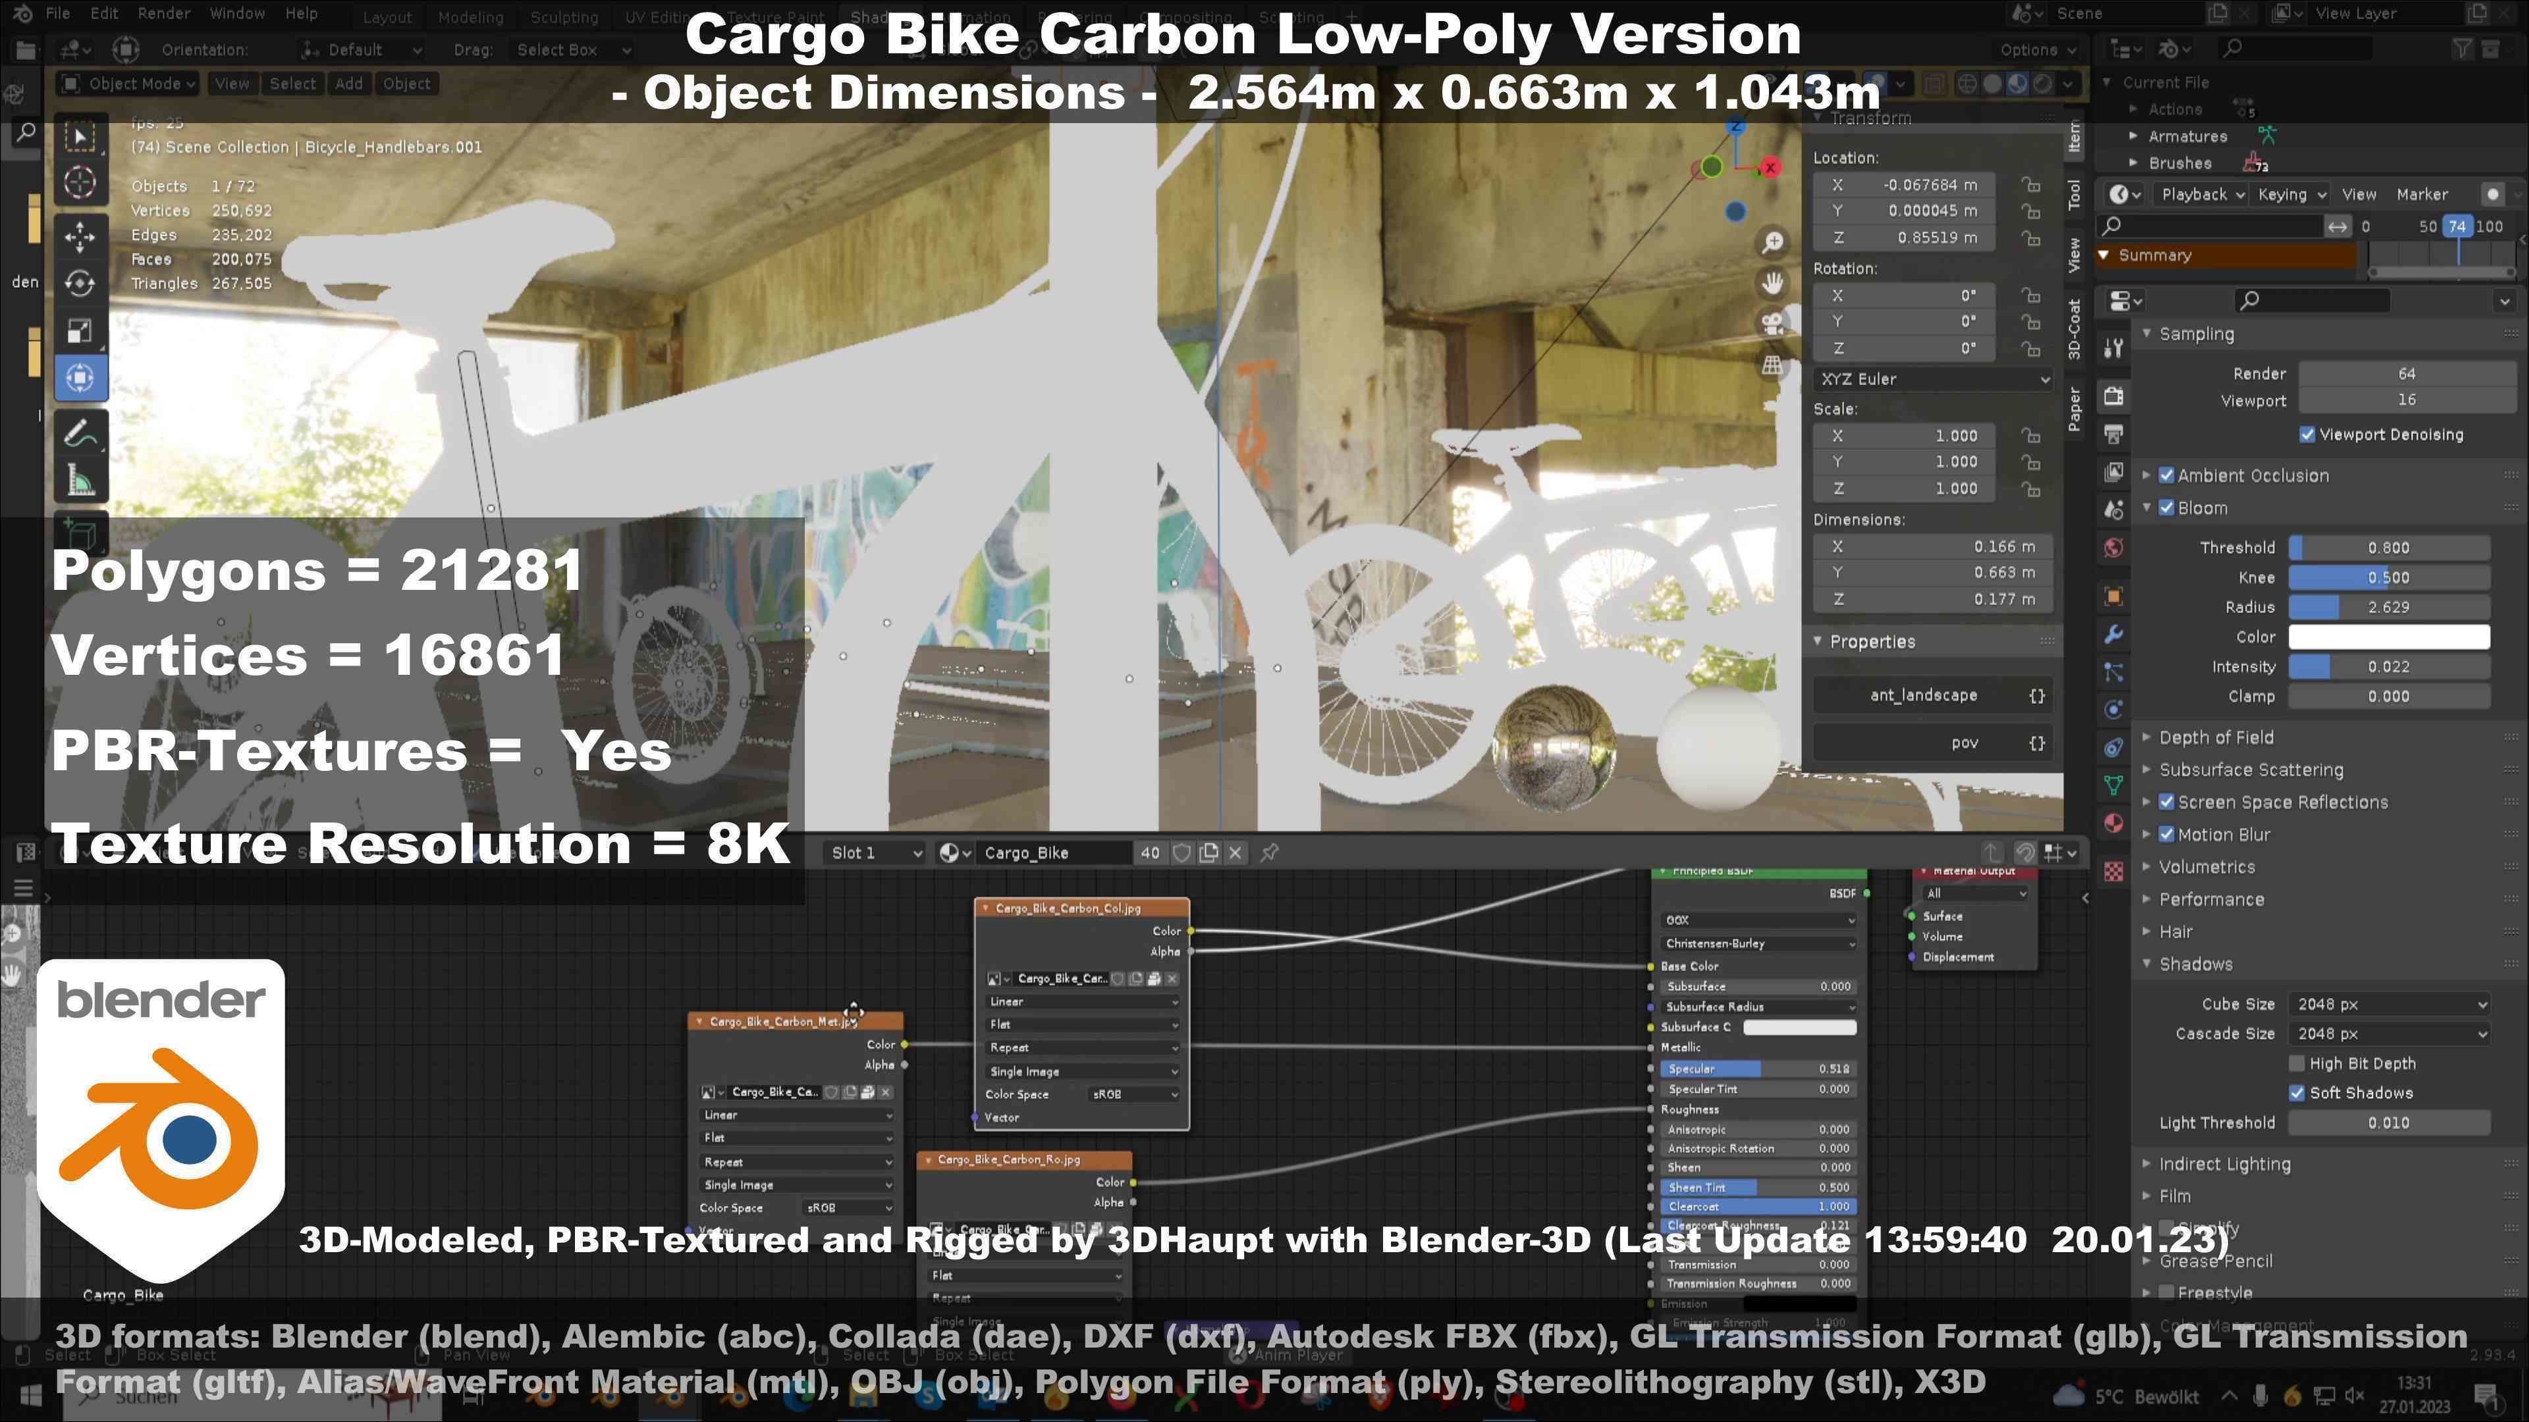2529x1422 pixels.
Task: Open the Tool properties tab with wrench-screwdriver icon
Action: point(2113,346)
